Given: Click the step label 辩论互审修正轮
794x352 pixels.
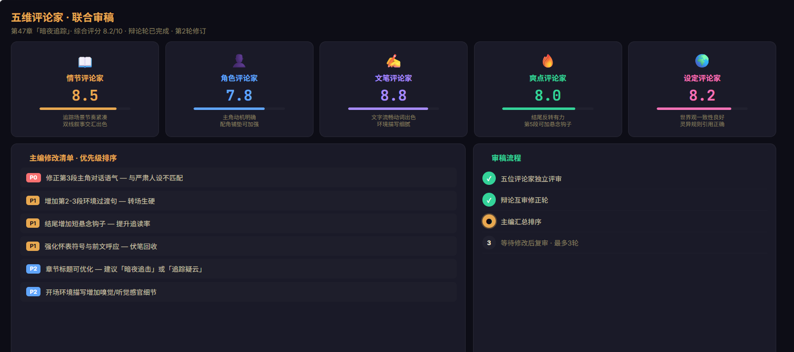Looking at the screenshot, I should coord(524,200).
